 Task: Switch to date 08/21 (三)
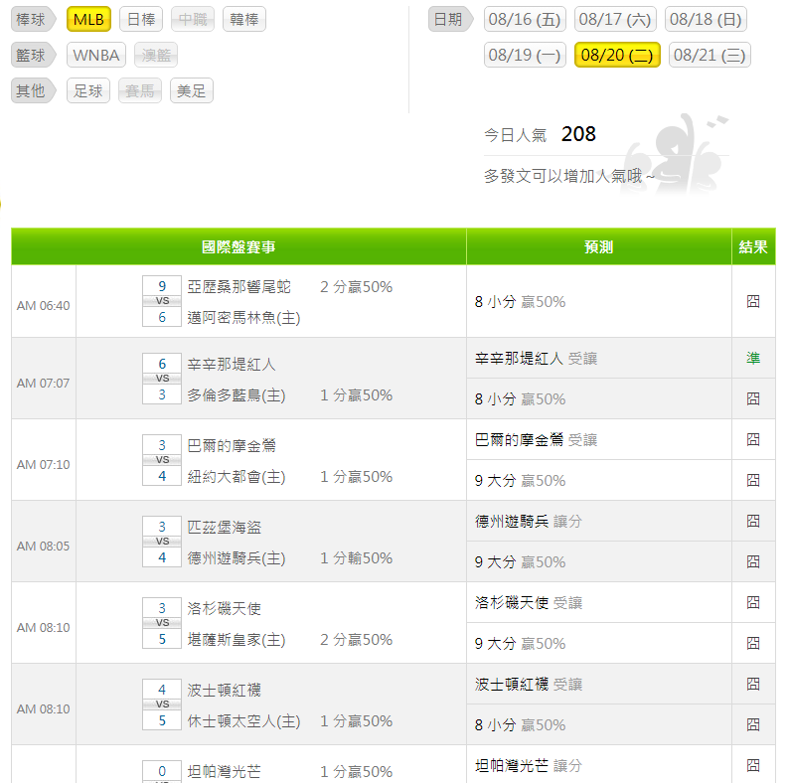click(x=709, y=55)
